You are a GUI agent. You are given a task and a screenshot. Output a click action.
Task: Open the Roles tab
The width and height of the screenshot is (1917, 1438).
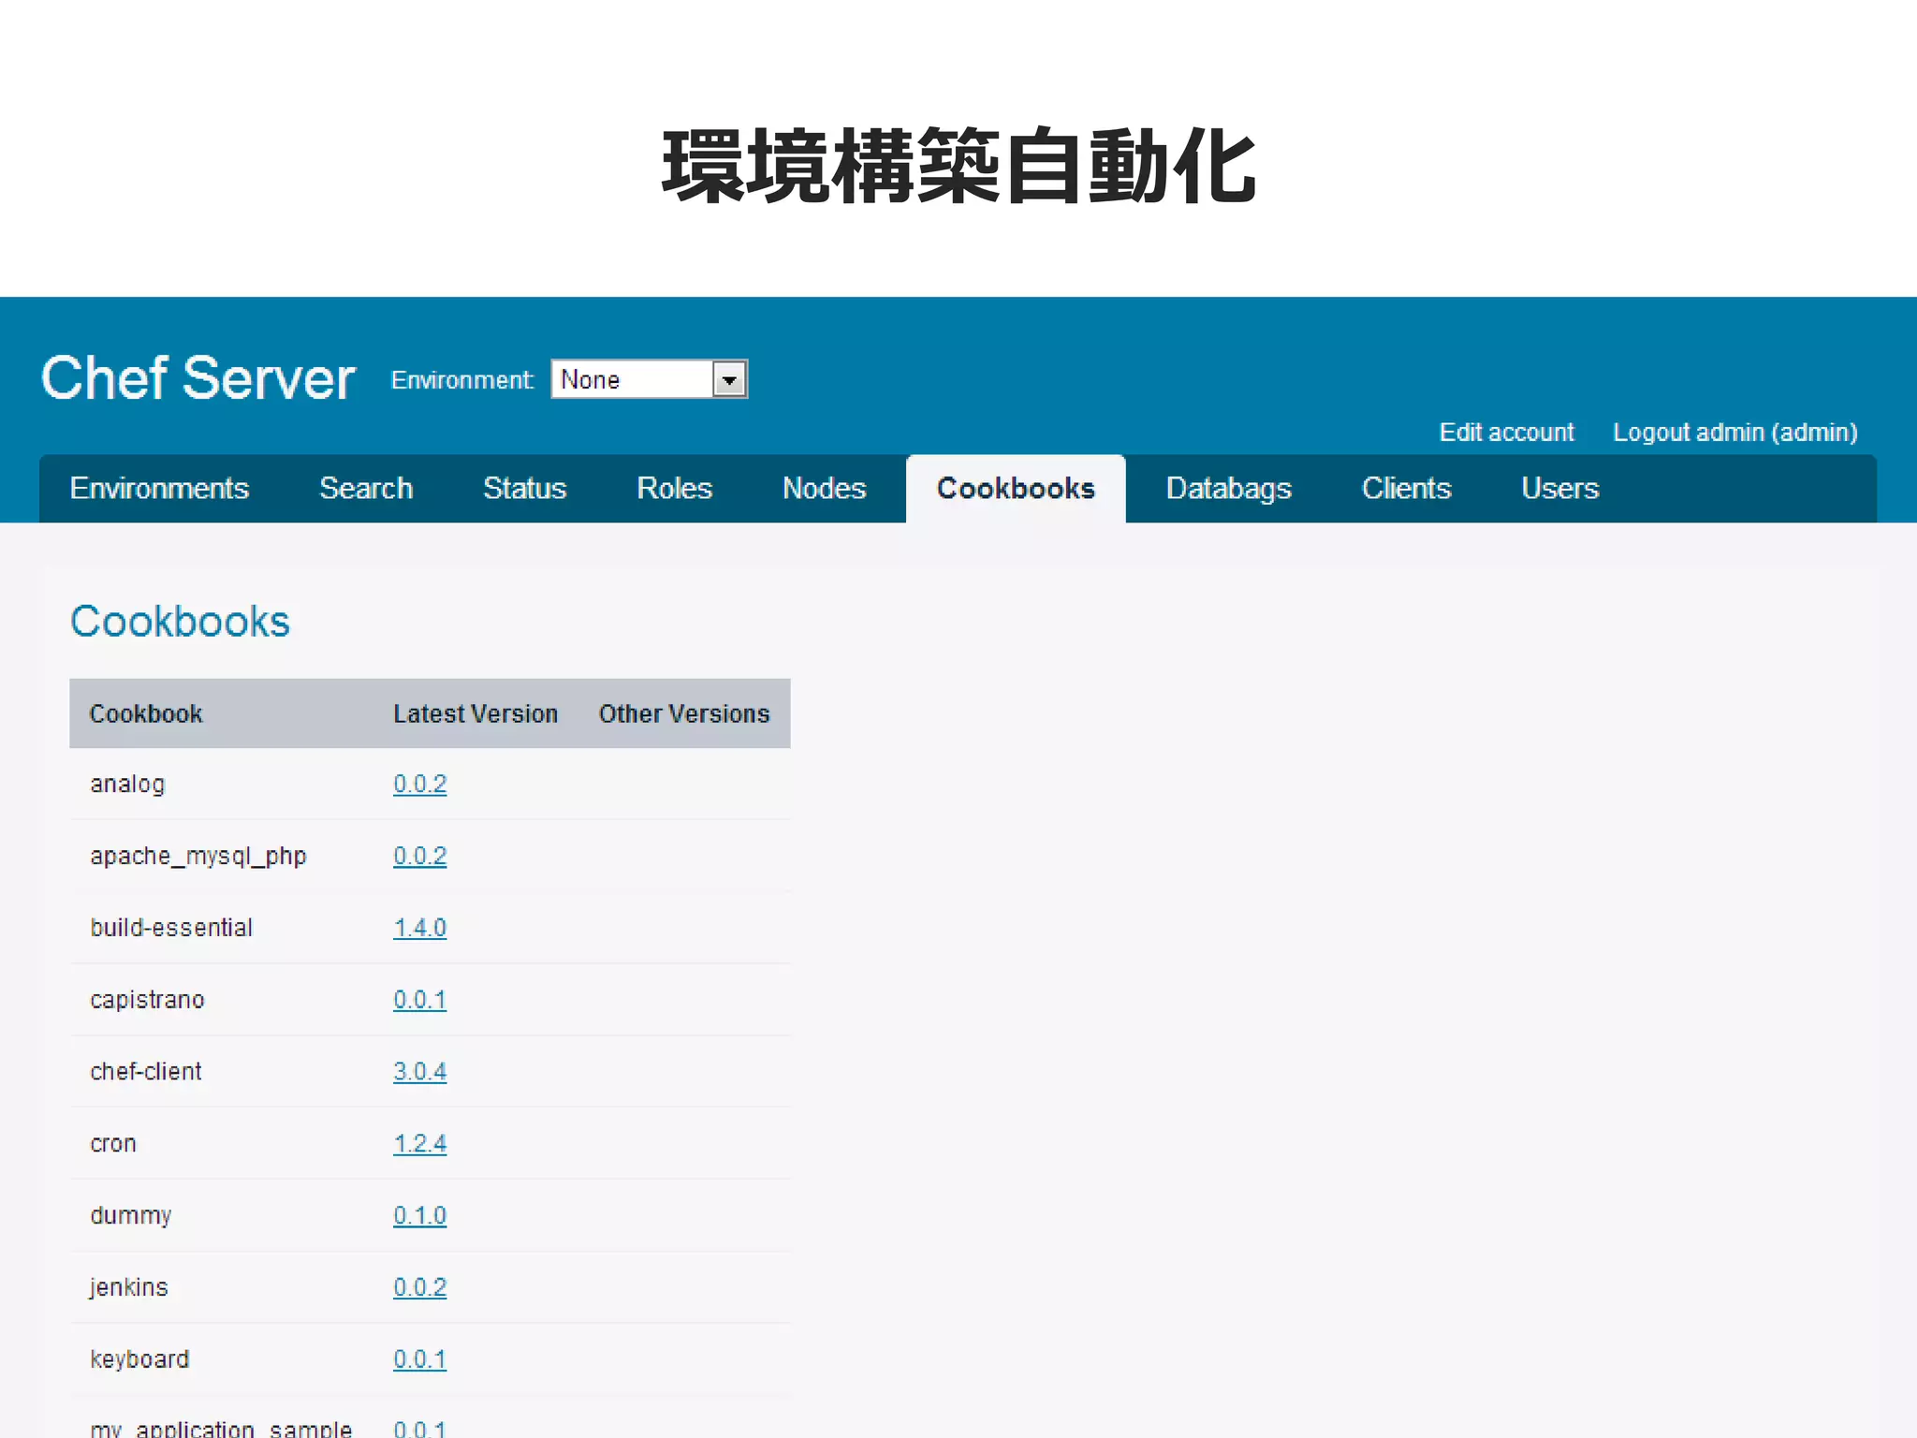674,489
